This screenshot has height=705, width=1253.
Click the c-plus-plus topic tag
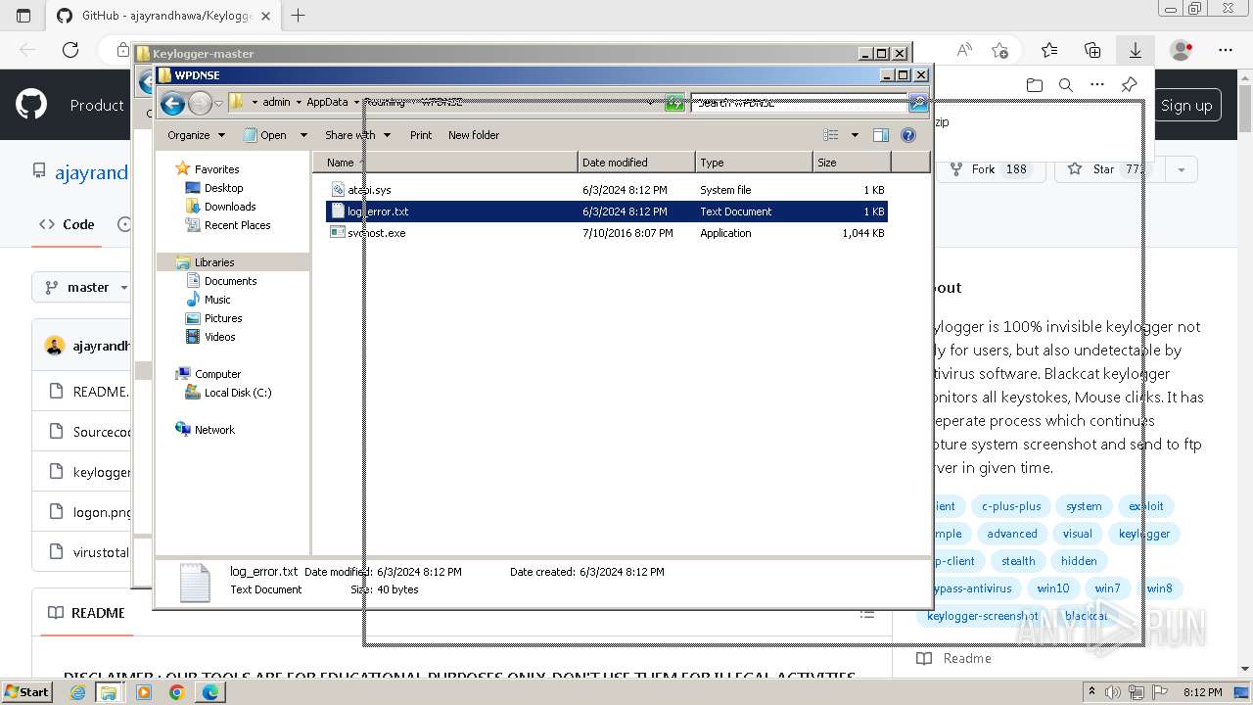click(1011, 506)
